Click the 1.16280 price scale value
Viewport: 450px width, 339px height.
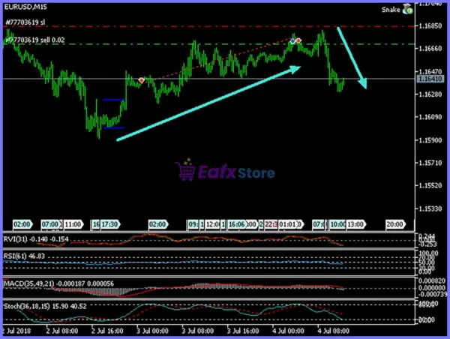430,94
